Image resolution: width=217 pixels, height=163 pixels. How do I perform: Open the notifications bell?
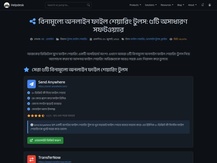(203, 5)
